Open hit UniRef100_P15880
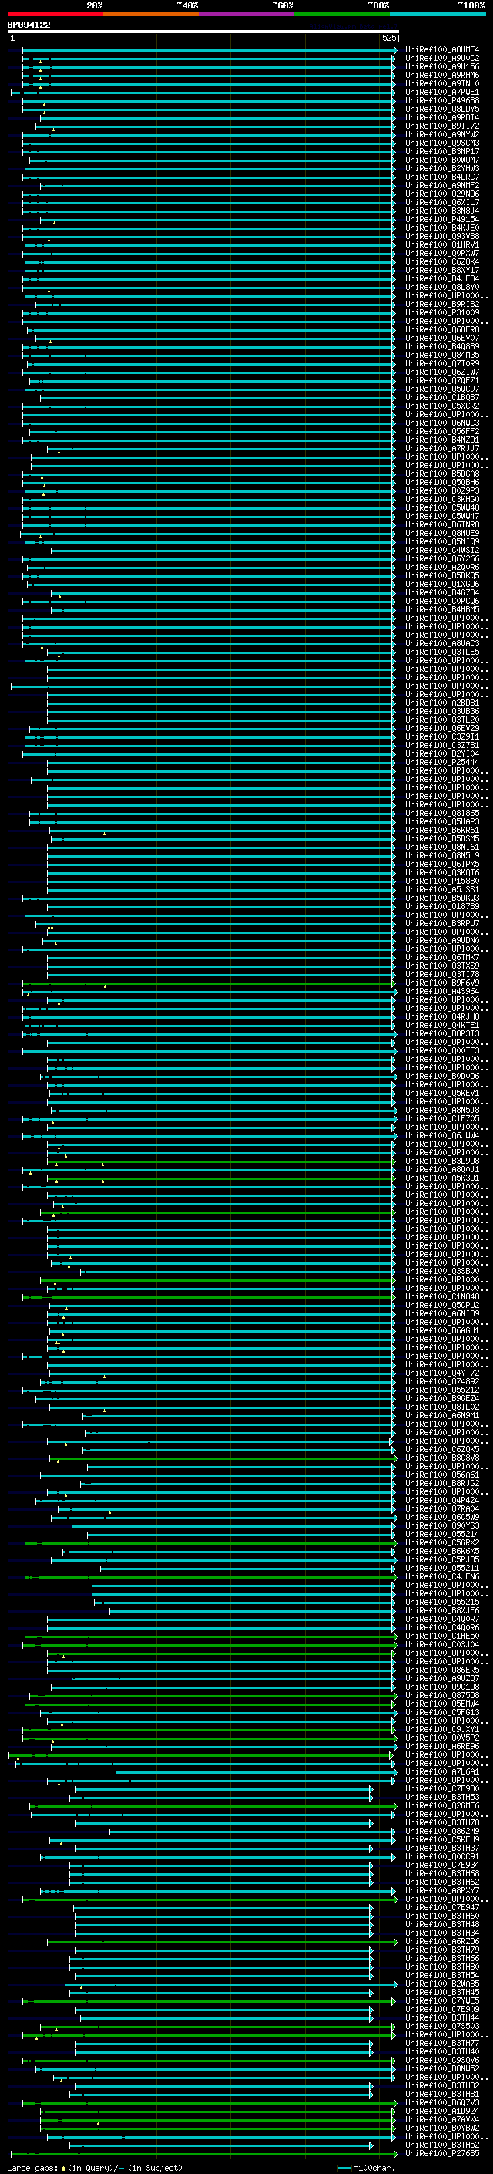493x2174 pixels. tap(442, 882)
